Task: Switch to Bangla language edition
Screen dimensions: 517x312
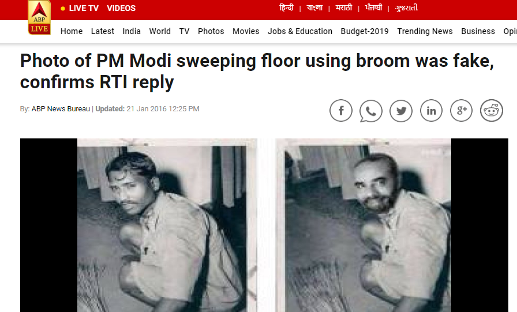Action: [314, 7]
